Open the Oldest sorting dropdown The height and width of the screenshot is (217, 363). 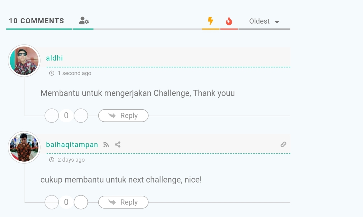[x=264, y=21]
